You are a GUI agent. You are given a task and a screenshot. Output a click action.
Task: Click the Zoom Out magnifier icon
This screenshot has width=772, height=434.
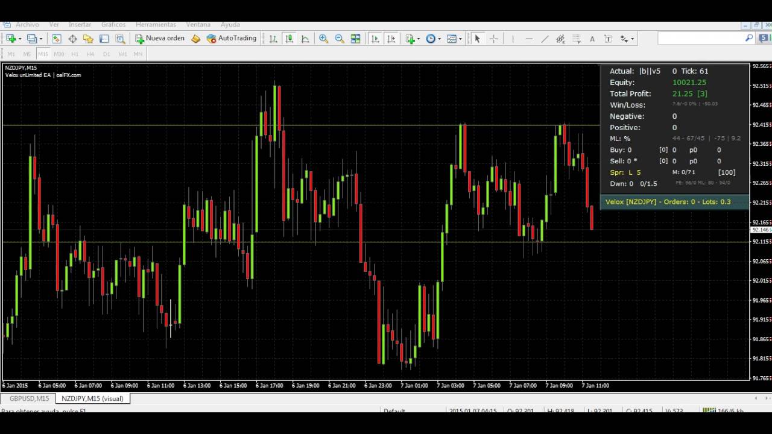pos(340,39)
